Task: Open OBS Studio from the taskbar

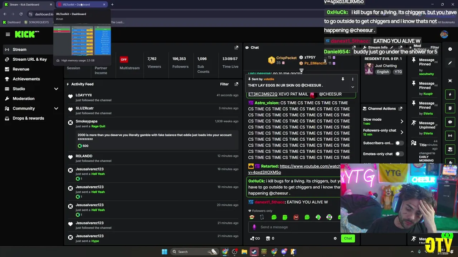Action: click(234, 252)
